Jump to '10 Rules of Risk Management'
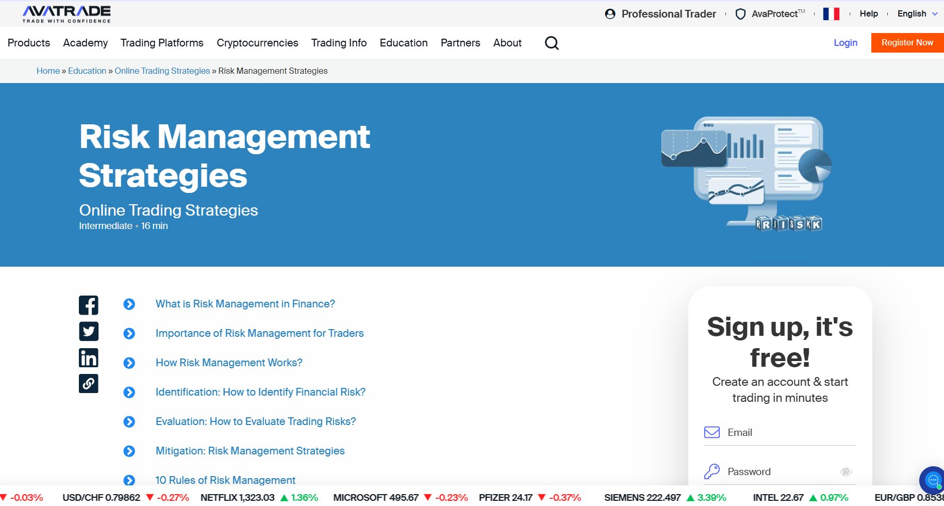944x506 pixels. pyautogui.click(x=225, y=480)
